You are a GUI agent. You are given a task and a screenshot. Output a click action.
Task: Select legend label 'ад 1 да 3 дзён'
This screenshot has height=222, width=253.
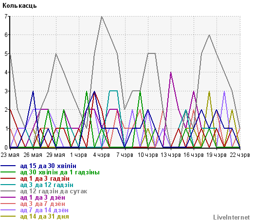(x=43, y=198)
